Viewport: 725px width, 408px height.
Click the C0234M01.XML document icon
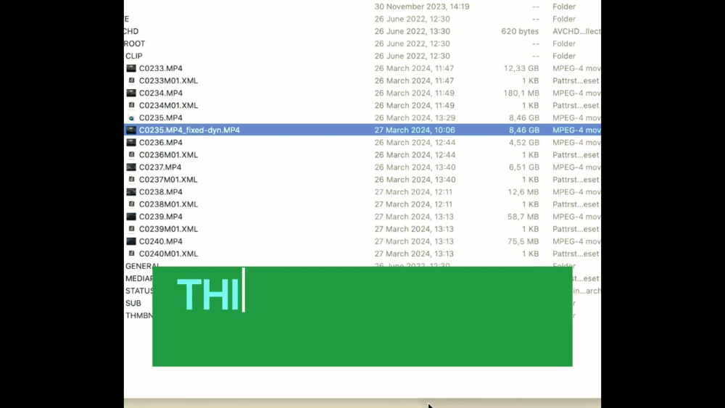pos(132,105)
